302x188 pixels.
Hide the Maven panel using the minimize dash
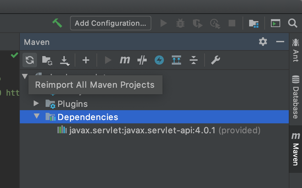(x=280, y=42)
